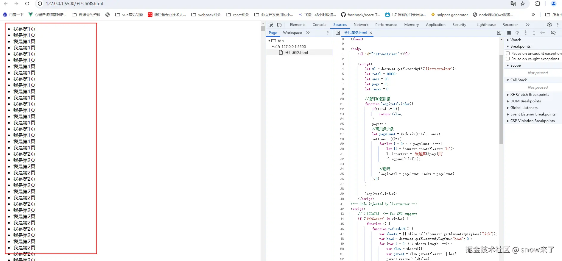Image resolution: width=562 pixels, height=261 pixels.
Task: Open the globe bookmark icon in bookmarks bar
Action: 108,15
